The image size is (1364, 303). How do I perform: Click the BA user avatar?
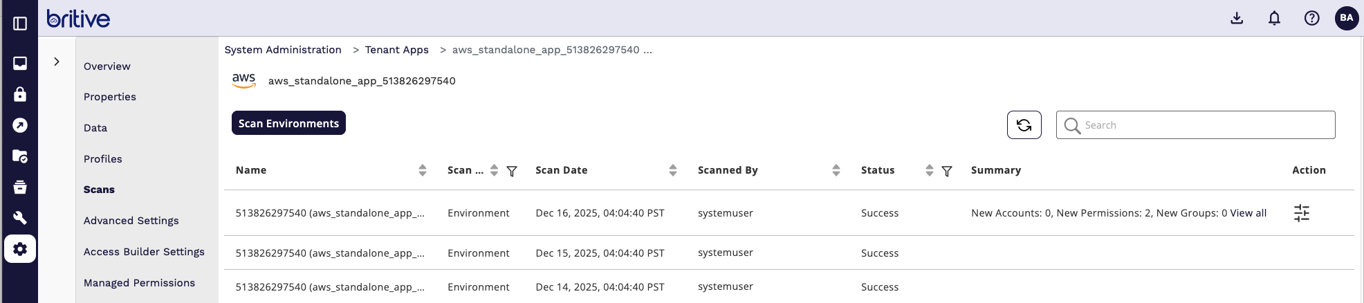[1346, 18]
